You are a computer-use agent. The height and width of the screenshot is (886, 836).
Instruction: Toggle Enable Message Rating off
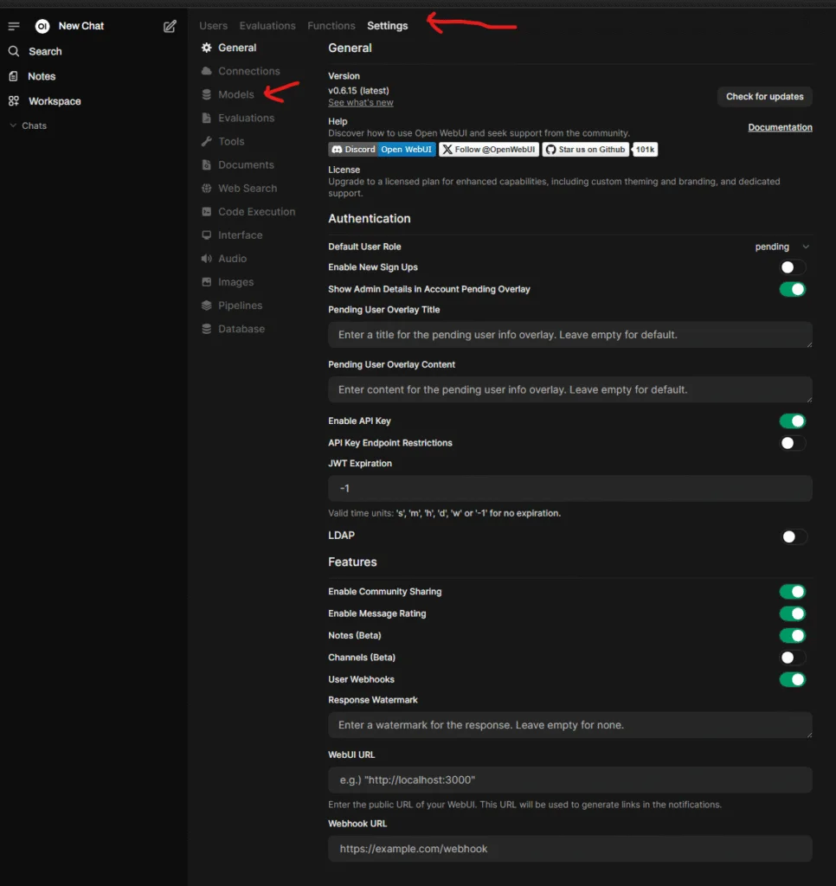[x=793, y=613]
